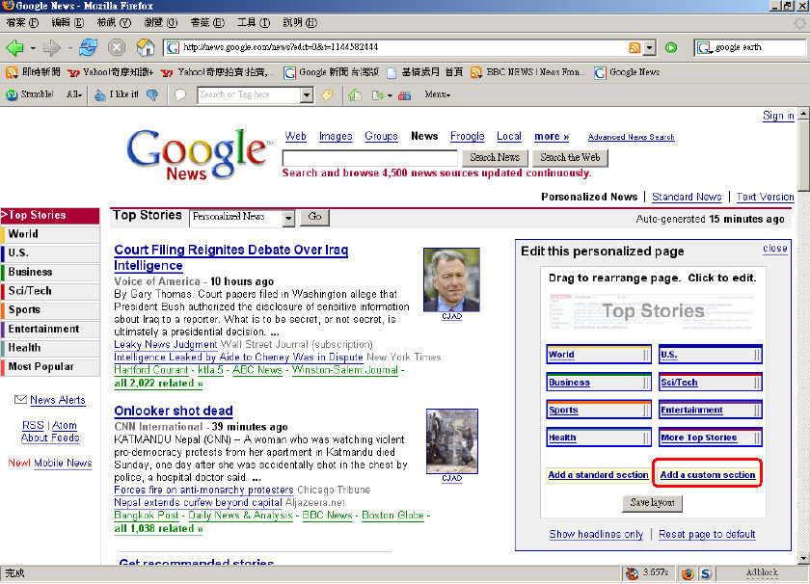Click Show headlines only link
This screenshot has height=584, width=810.
pos(596,534)
